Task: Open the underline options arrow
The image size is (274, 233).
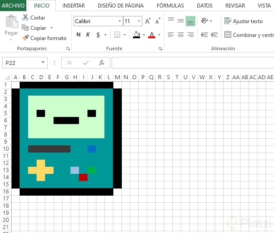Action: [x=106, y=35]
